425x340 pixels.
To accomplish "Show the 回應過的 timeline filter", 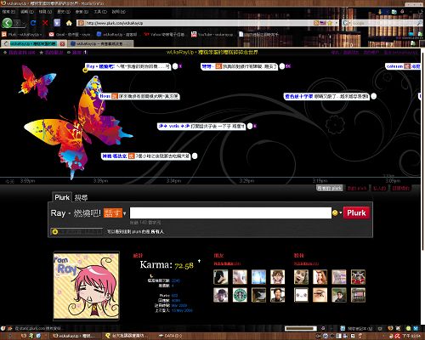I will pyautogui.click(x=400, y=188).
